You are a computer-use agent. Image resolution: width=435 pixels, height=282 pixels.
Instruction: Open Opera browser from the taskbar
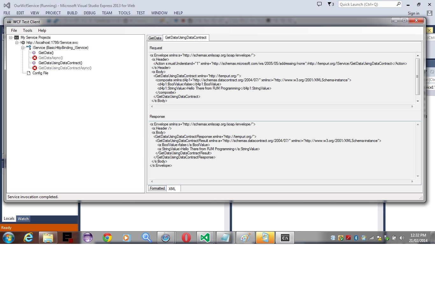click(186, 238)
